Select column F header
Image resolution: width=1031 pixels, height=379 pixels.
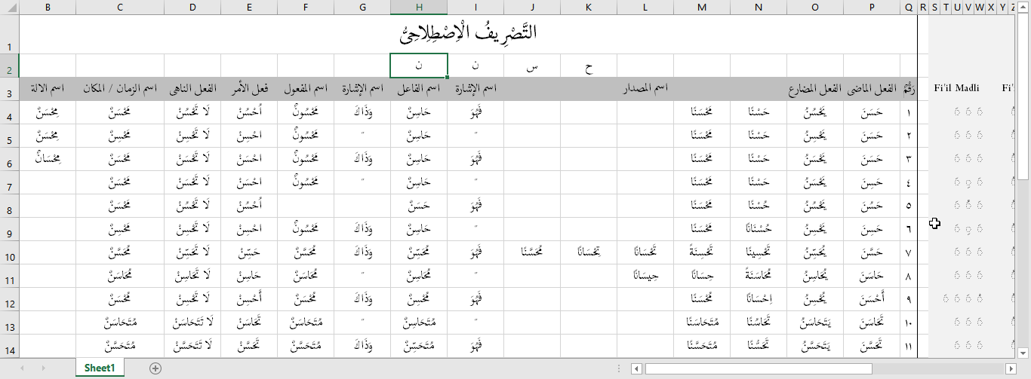coord(306,8)
